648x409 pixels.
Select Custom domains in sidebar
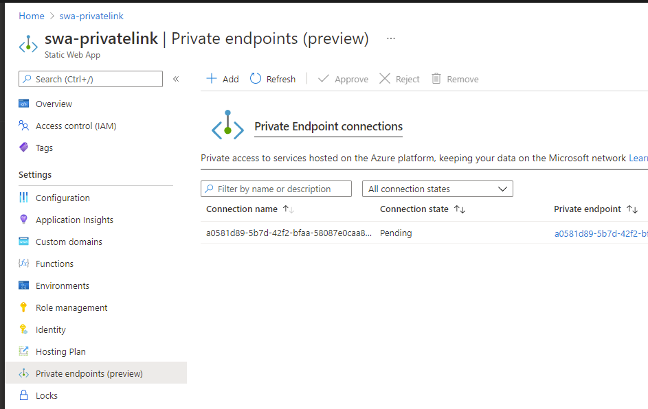(69, 242)
